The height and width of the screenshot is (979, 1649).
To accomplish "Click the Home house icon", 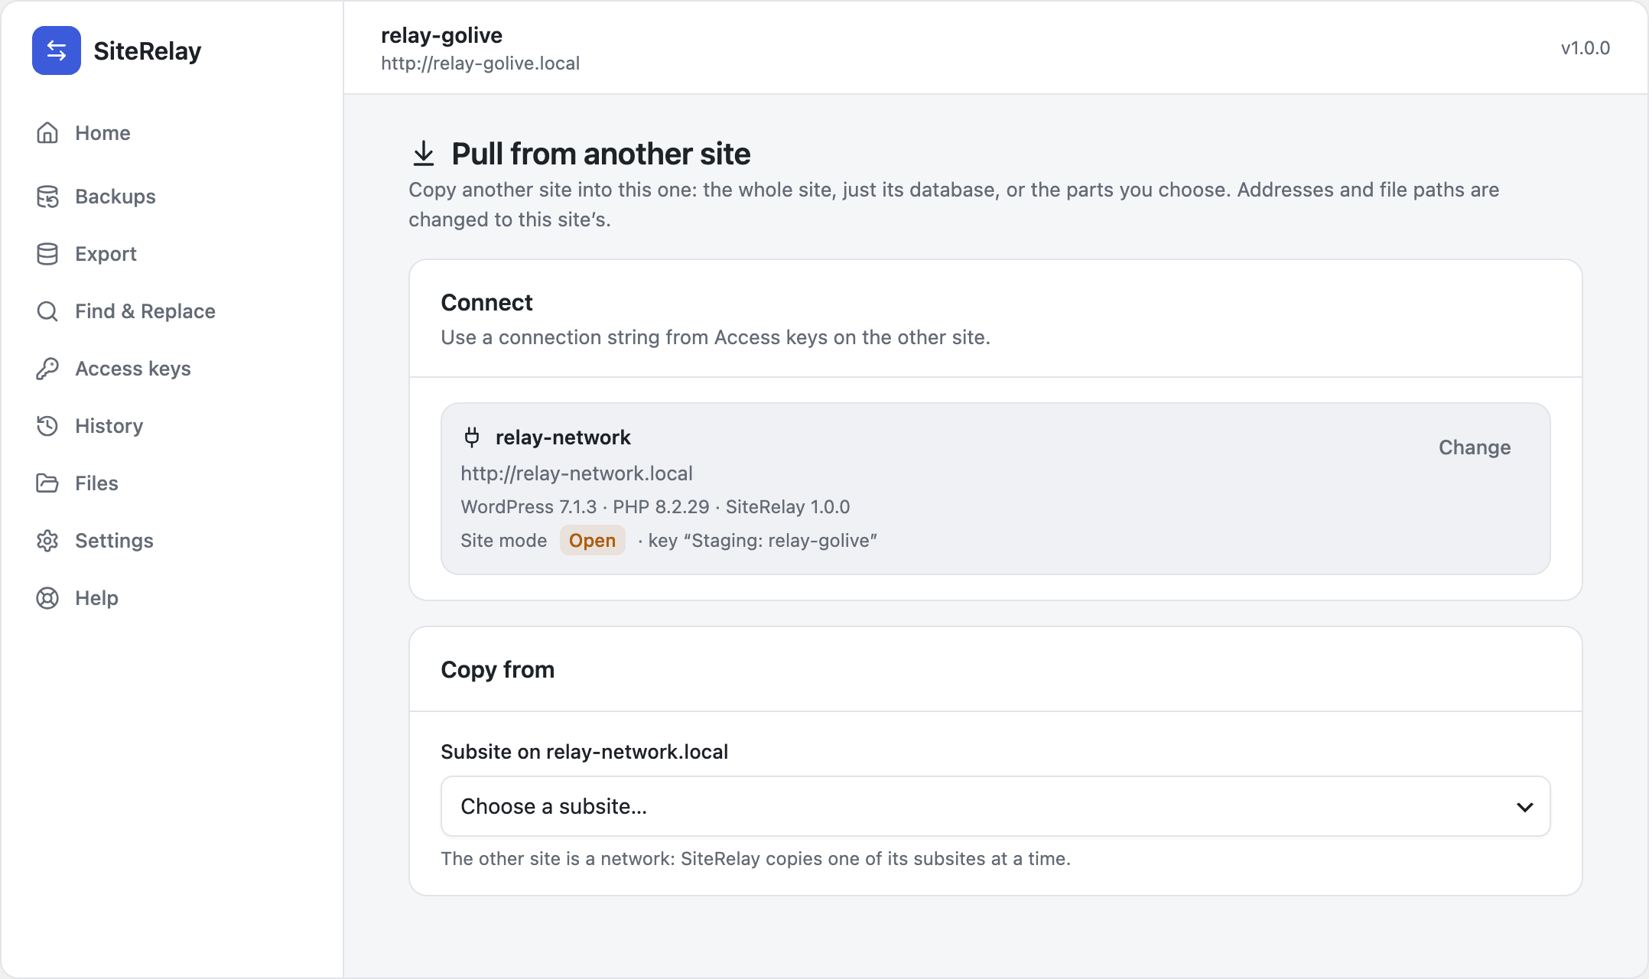I will click(47, 133).
